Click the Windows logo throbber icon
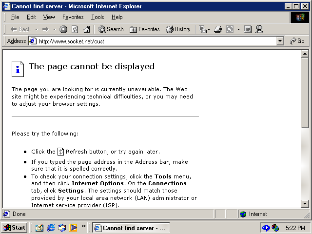The image size is (312, 234). [x=300, y=18]
